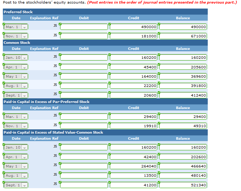The height and width of the screenshot is (191, 241).
Task: Click the Common Stock section header
Action: point(105,42)
